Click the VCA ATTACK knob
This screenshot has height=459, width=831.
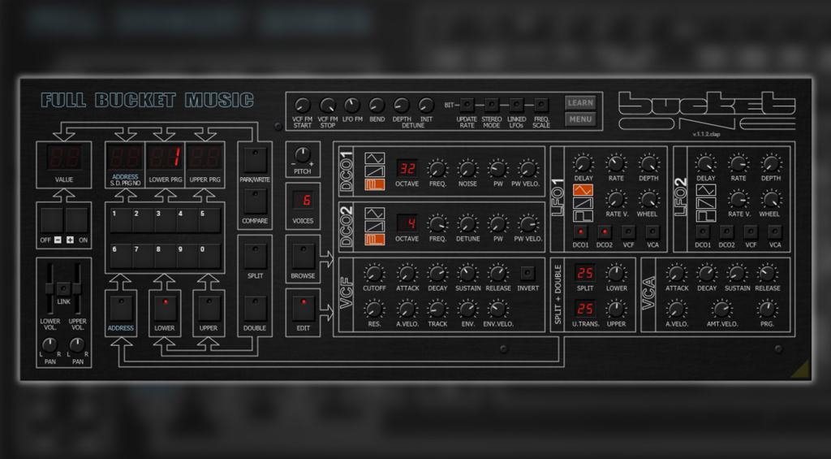point(676,274)
